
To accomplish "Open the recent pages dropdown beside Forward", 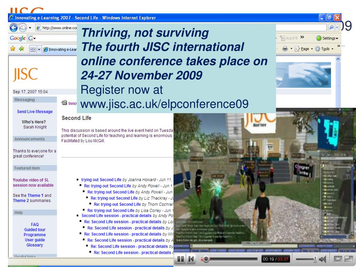I will coord(30,28).
